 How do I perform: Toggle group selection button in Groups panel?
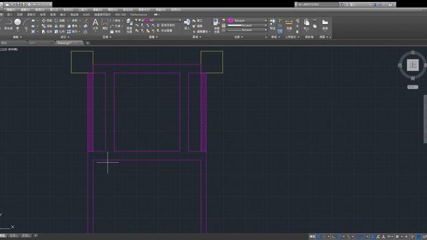click(x=280, y=31)
